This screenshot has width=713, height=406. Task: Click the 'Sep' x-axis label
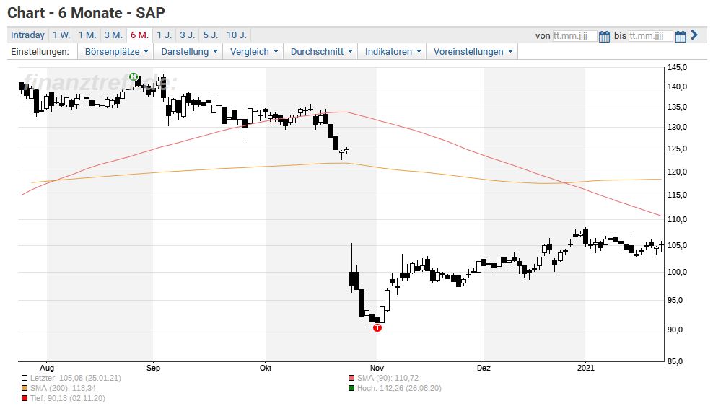tap(153, 368)
